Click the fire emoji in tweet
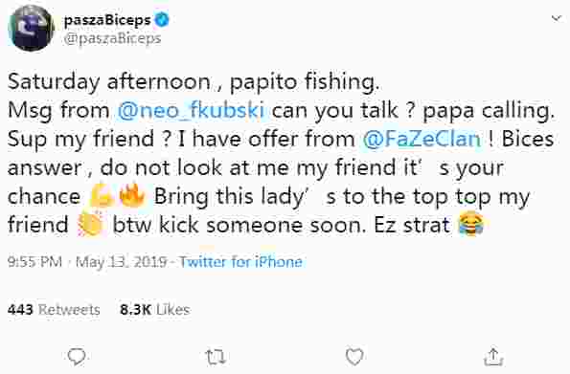Image resolution: width=570 pixels, height=374 pixels. (x=133, y=195)
